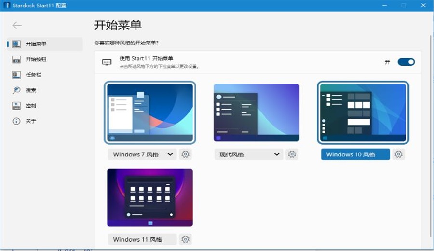The width and height of the screenshot is (434, 251).
Task: Click the back arrow icon
Action: [17, 26]
